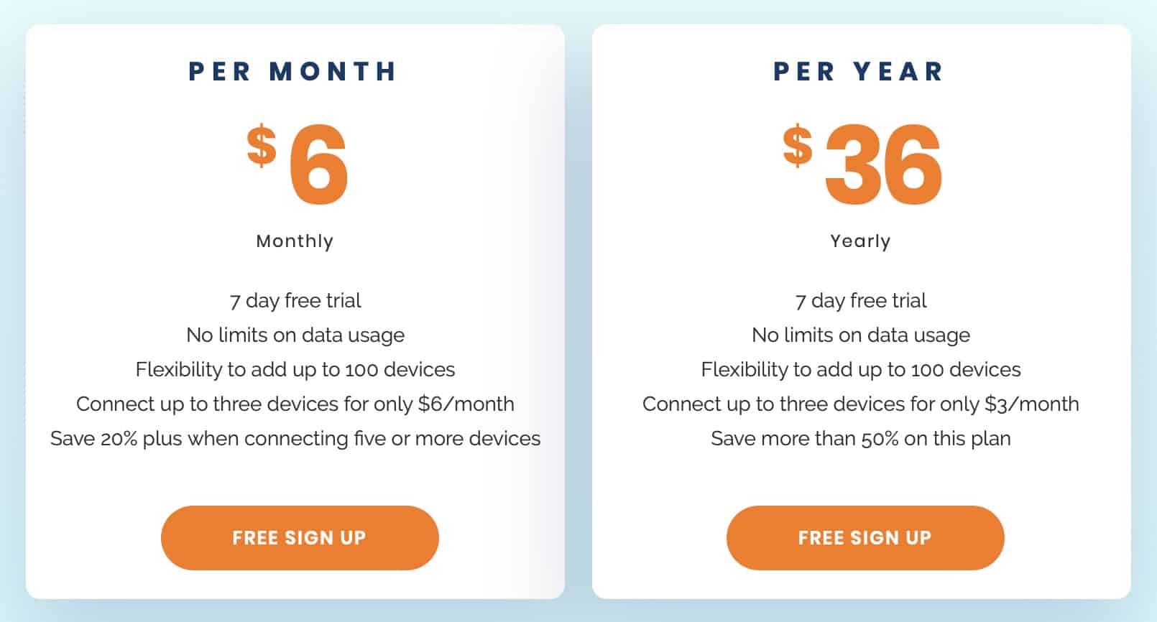The height and width of the screenshot is (622, 1157).
Task: Click the yearly plan FREE SIGN UP button
Action: click(x=865, y=538)
